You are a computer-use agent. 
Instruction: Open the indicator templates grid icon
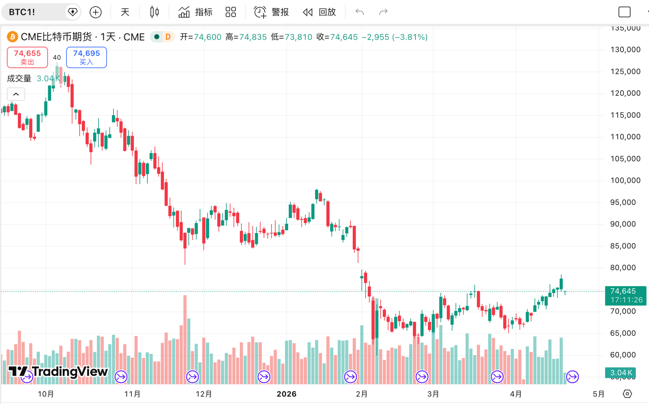(x=231, y=12)
